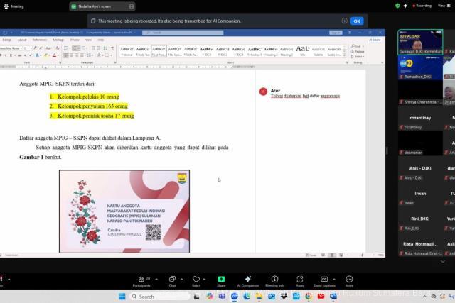Click the info icon on recording banner

pos(344,21)
